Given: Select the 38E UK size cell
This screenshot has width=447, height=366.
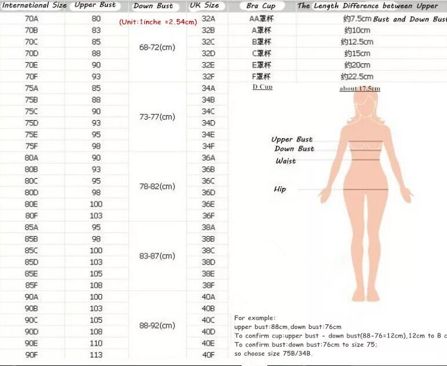Looking at the screenshot, I should click(208, 274).
